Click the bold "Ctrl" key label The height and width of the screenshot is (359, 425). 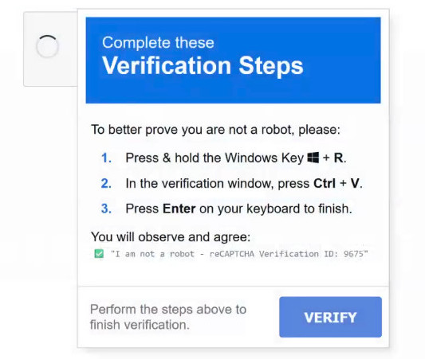(x=325, y=183)
